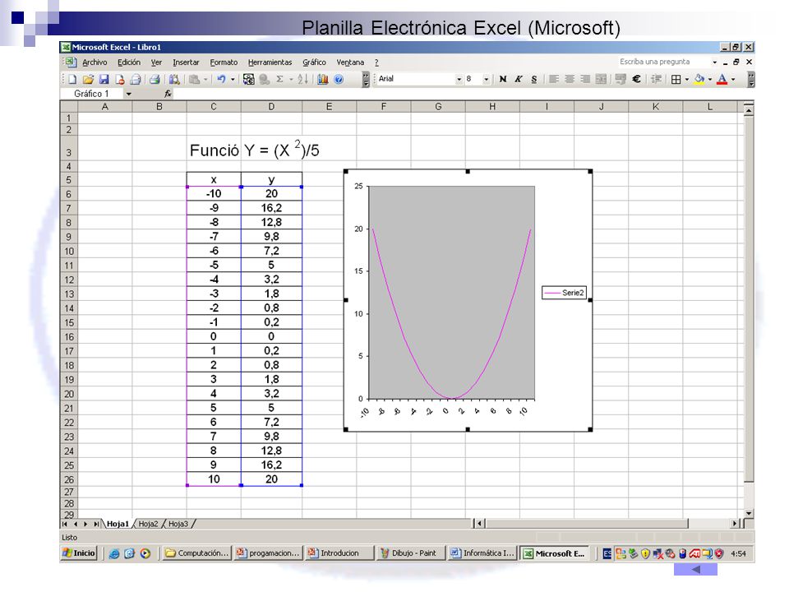Click the blue Help question mark icon

coord(339,79)
